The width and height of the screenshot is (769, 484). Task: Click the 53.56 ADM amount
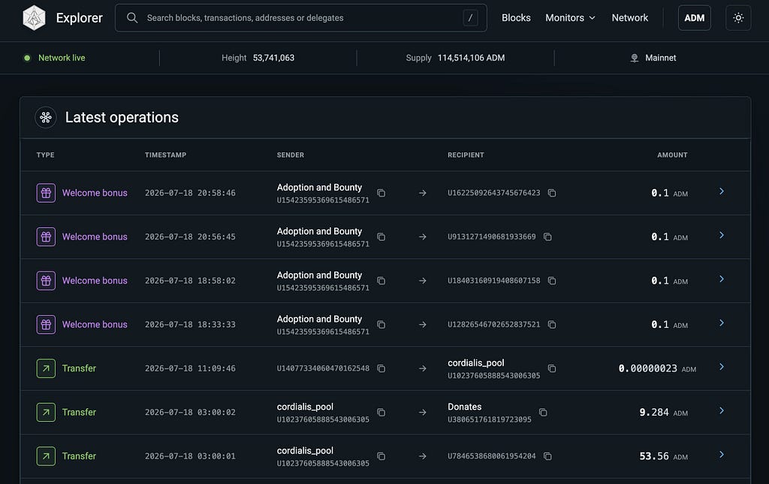point(663,456)
